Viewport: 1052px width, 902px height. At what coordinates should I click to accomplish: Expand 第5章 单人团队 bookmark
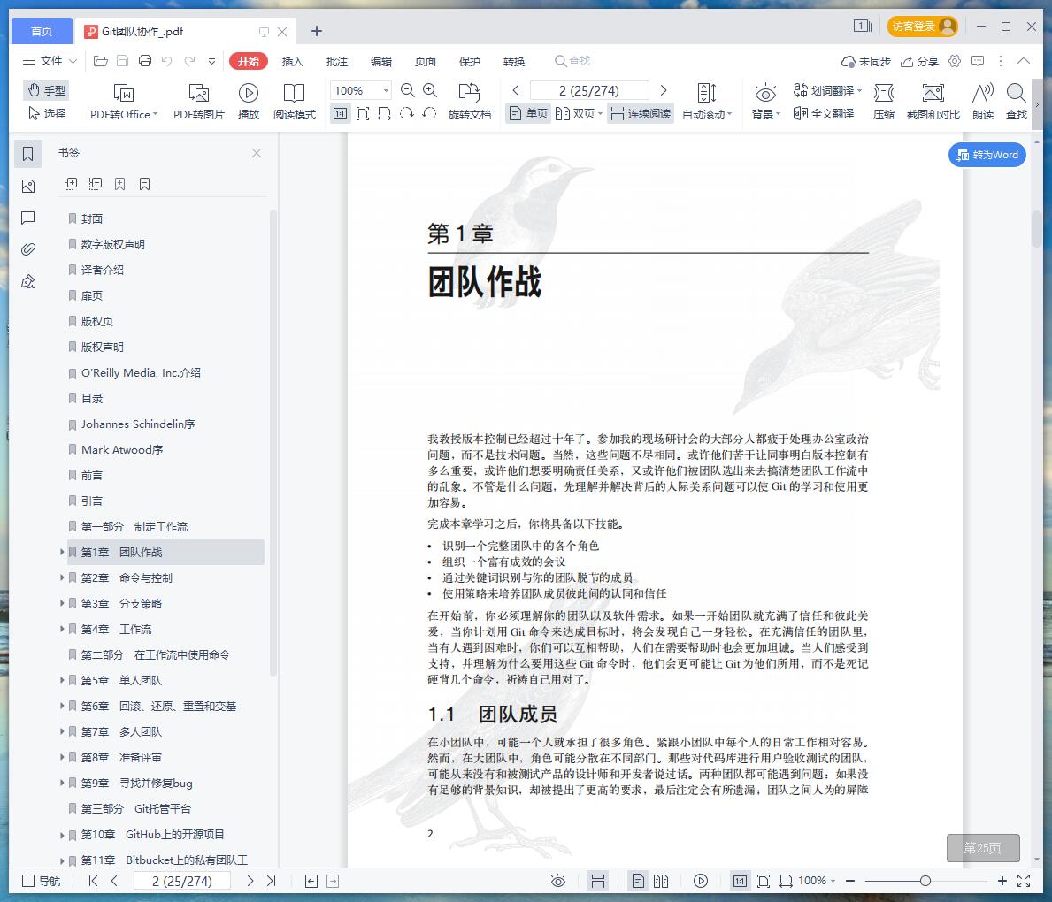click(x=62, y=680)
